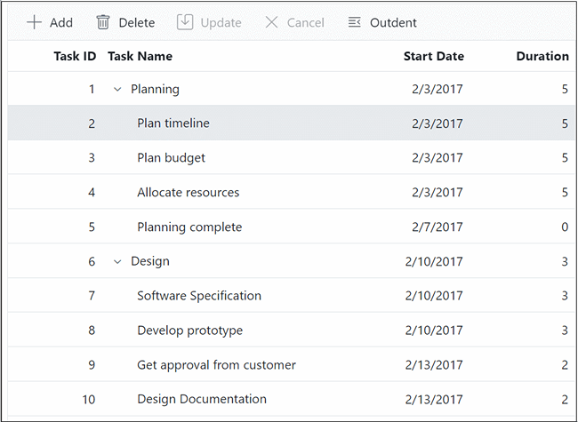Collapse the Design task group
Viewport: 578px width, 422px height.
click(117, 261)
